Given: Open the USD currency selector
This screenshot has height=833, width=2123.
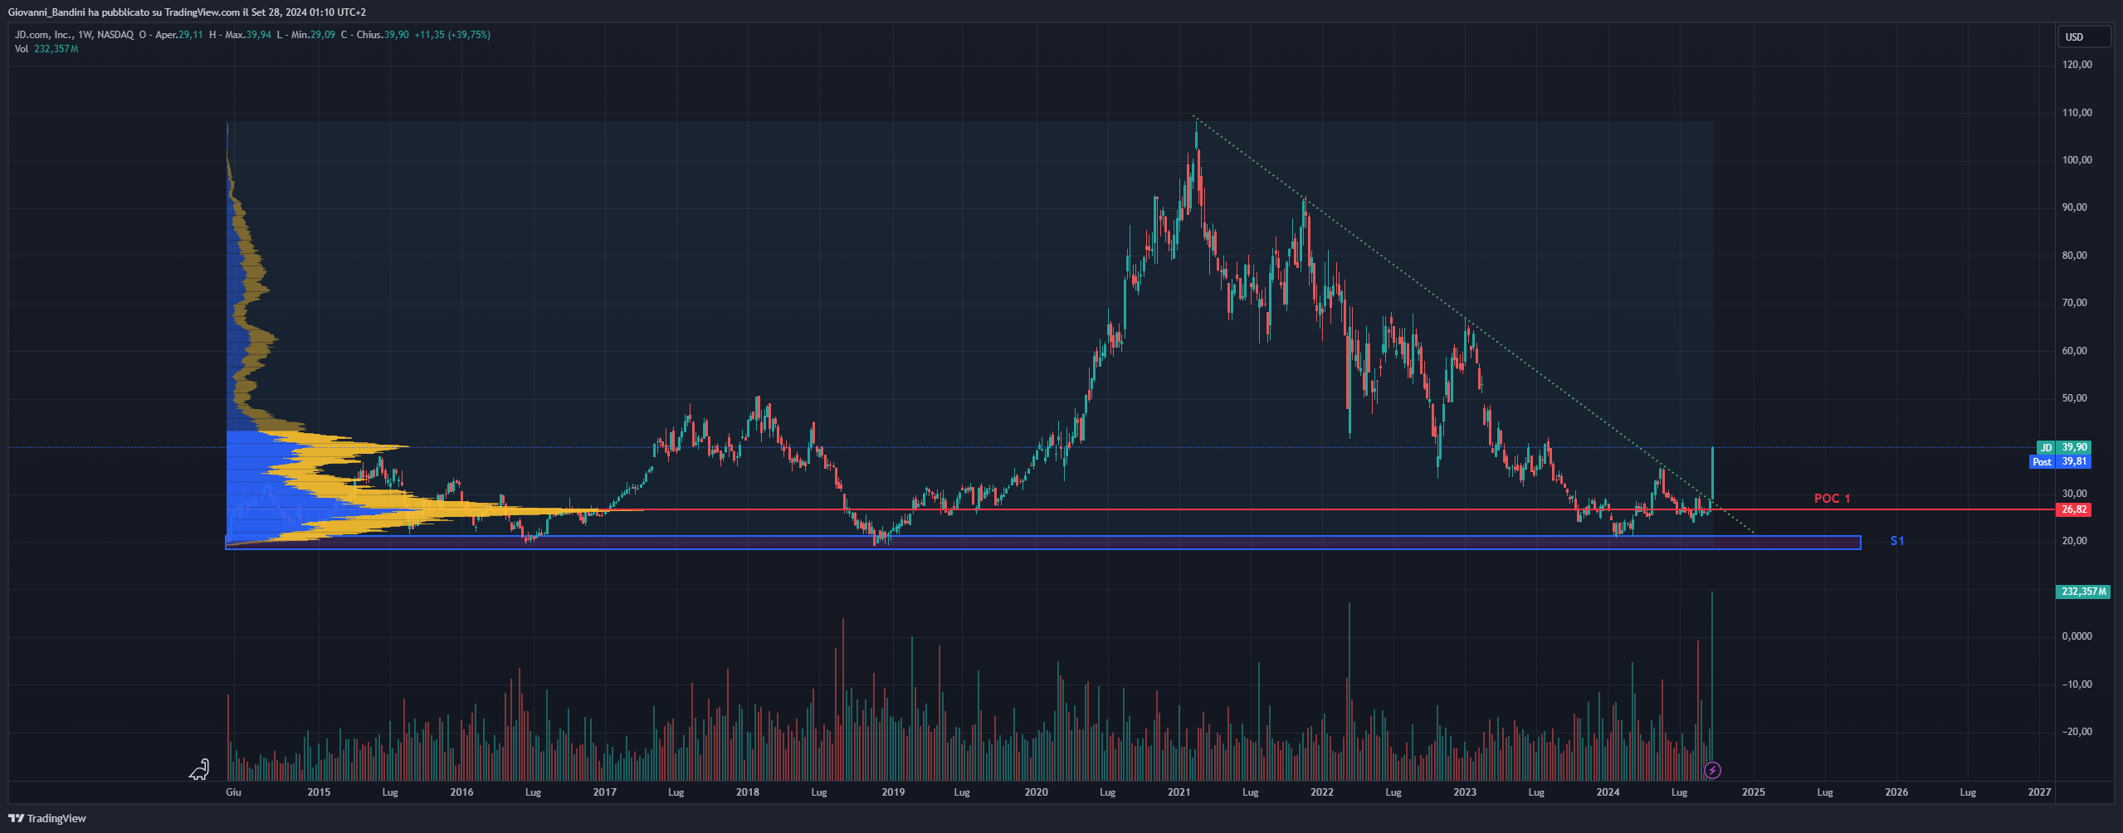Looking at the screenshot, I should pyautogui.click(x=2084, y=37).
